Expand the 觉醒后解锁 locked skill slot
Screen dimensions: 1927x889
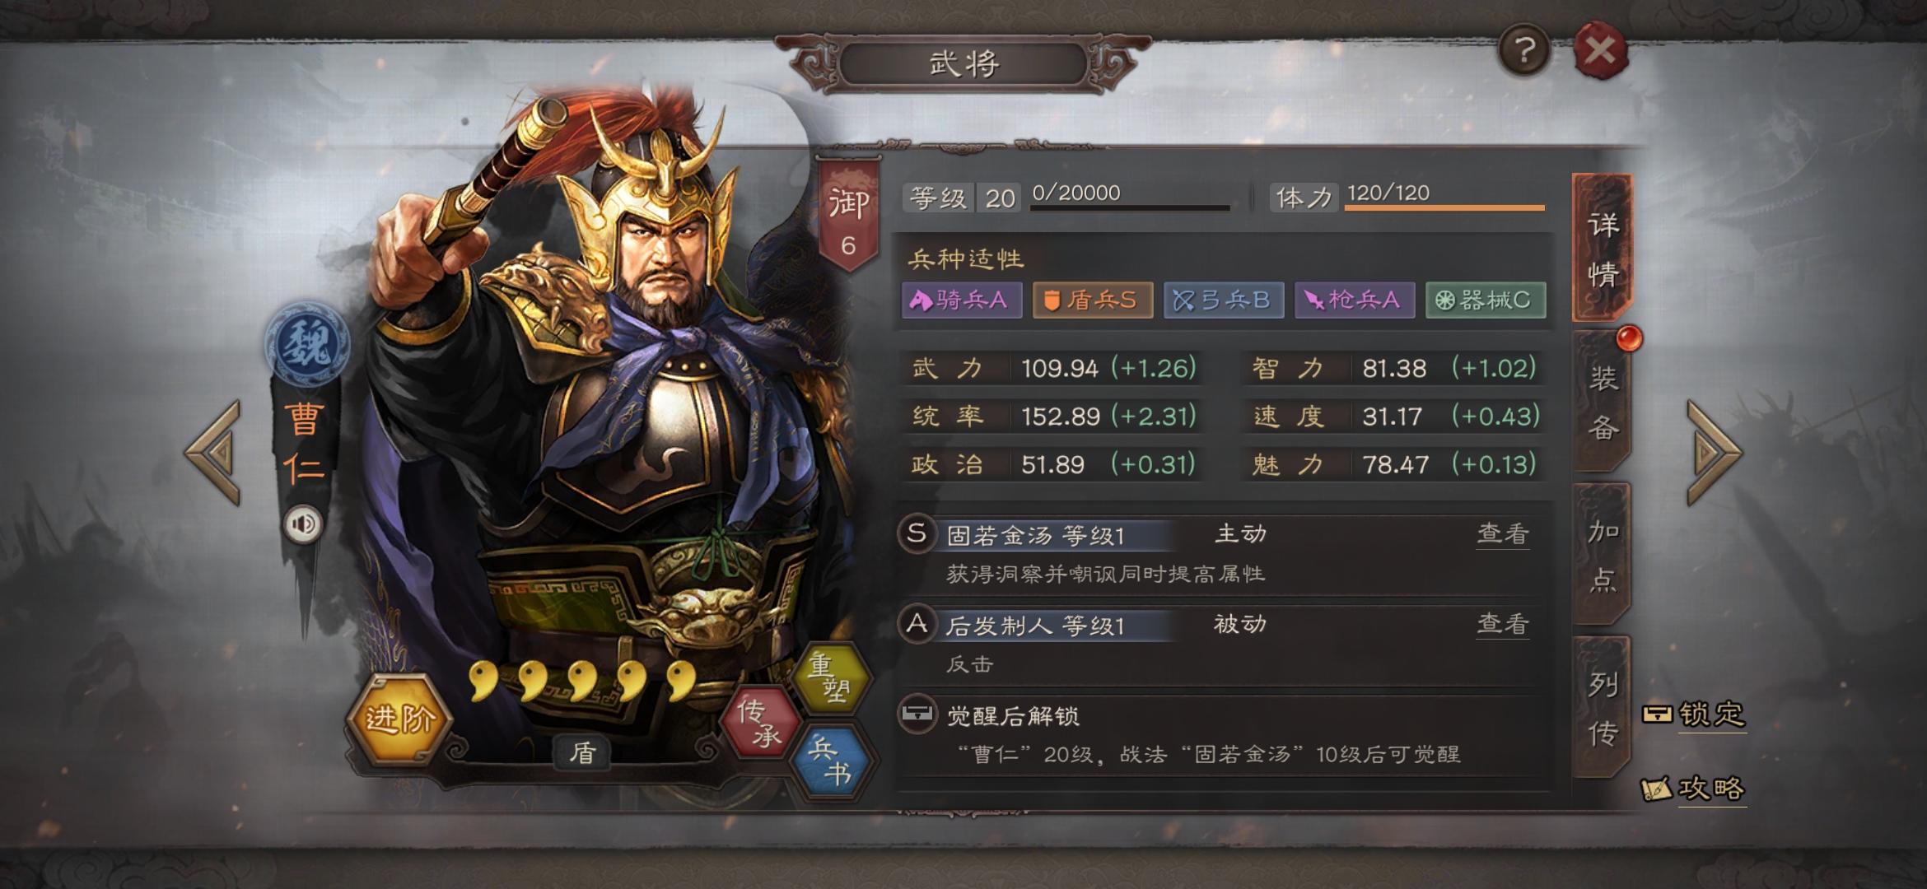pyautogui.click(x=1223, y=735)
